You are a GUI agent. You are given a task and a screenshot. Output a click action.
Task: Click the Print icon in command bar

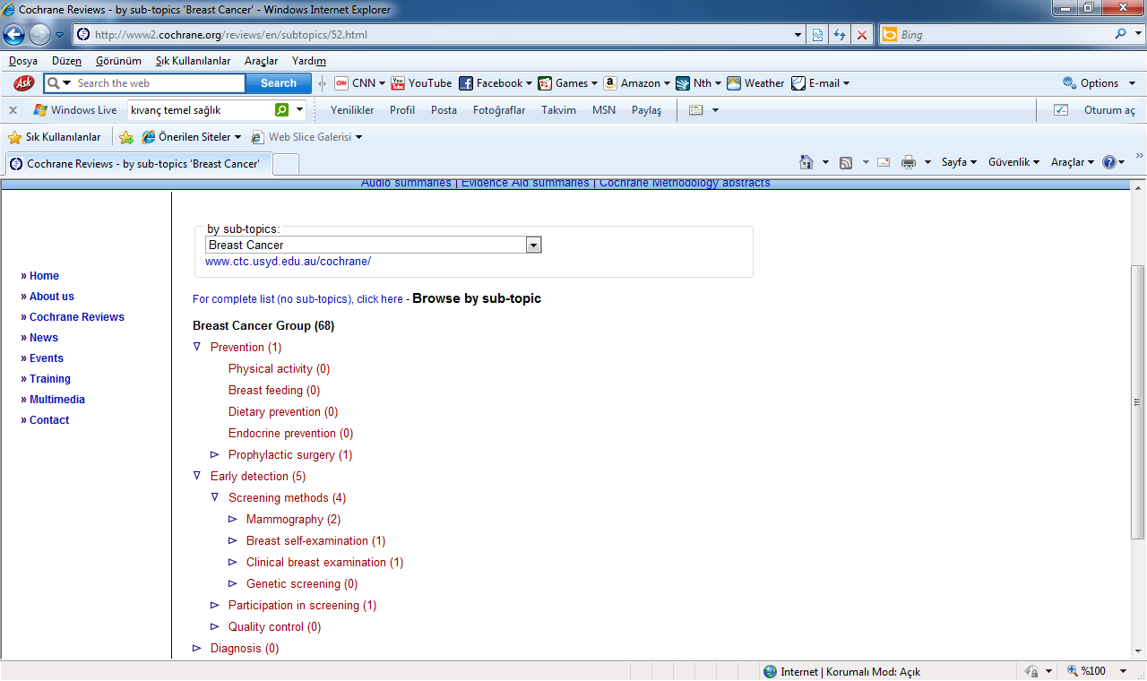click(x=908, y=162)
